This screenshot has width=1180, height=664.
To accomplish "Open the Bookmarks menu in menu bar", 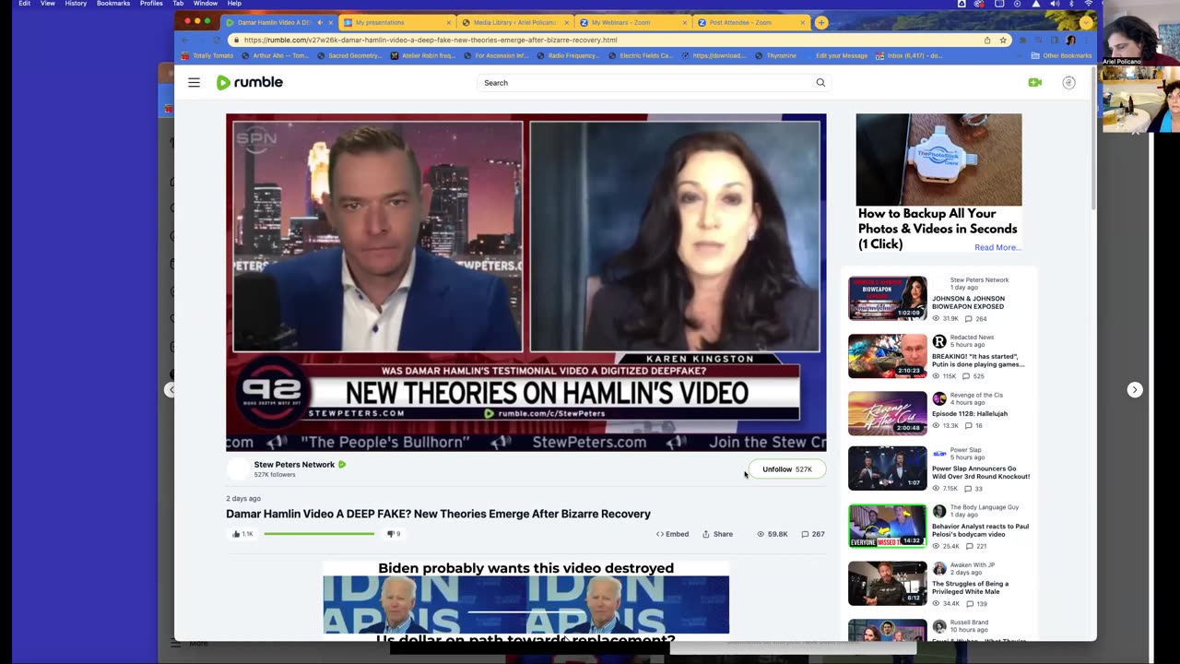I will pos(113,4).
